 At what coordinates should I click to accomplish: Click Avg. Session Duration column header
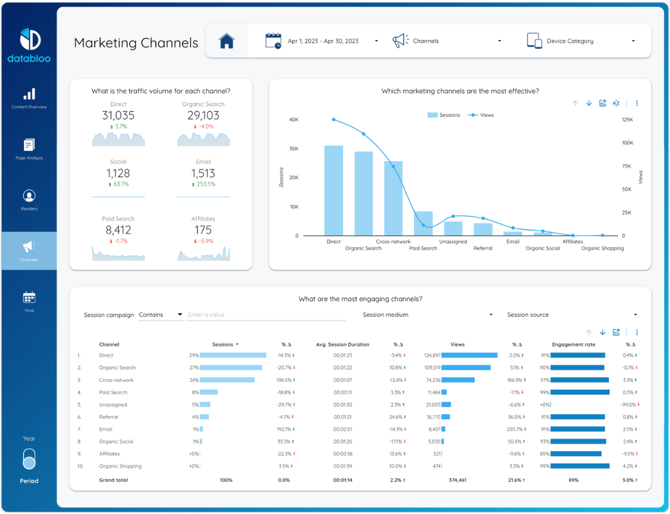tap(343, 344)
